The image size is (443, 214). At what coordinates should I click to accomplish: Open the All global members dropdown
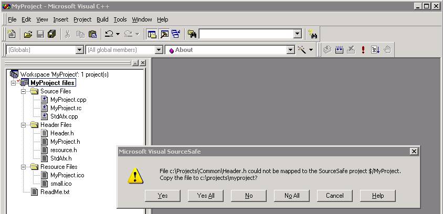(x=159, y=50)
